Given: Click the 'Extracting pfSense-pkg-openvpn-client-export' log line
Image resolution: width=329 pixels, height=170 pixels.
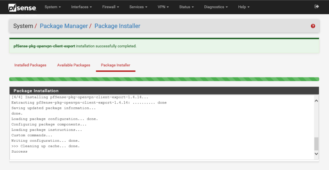Looking at the screenshot, I should (x=89, y=103).
